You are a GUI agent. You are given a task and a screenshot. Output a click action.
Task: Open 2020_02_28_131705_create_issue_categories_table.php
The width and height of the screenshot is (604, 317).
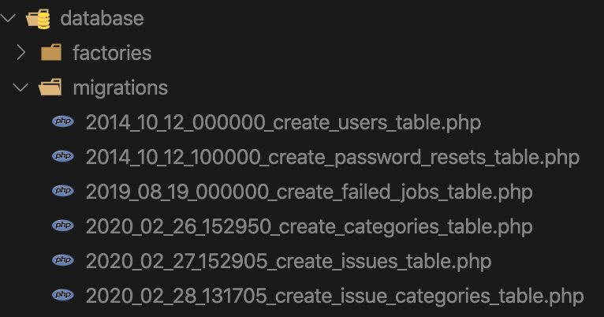335,296
